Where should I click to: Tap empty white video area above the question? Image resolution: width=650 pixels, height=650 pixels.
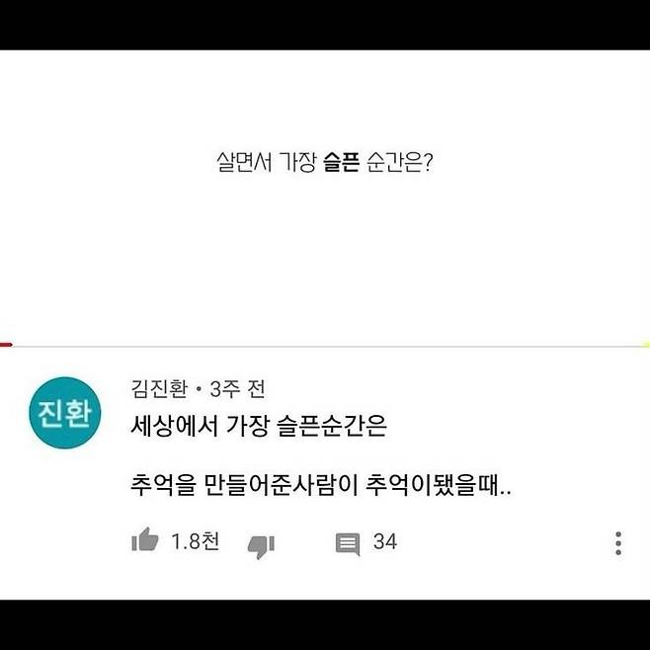coord(325,100)
